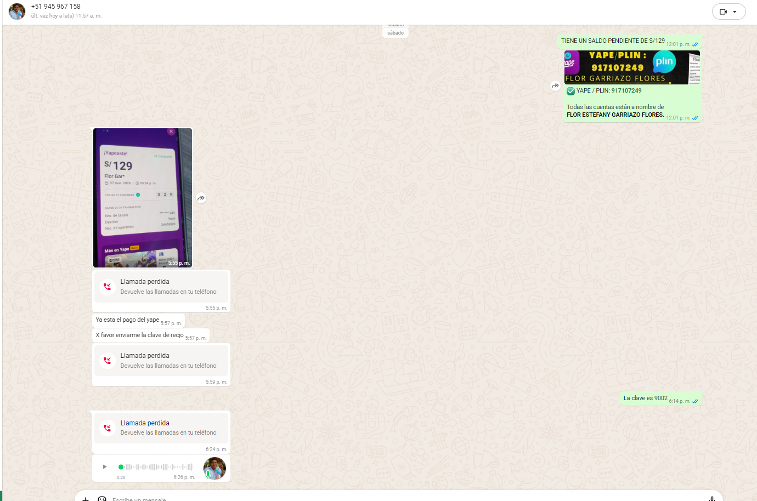The width and height of the screenshot is (757, 501).
Task: Record a voice message with microphone icon
Action: (x=711, y=498)
